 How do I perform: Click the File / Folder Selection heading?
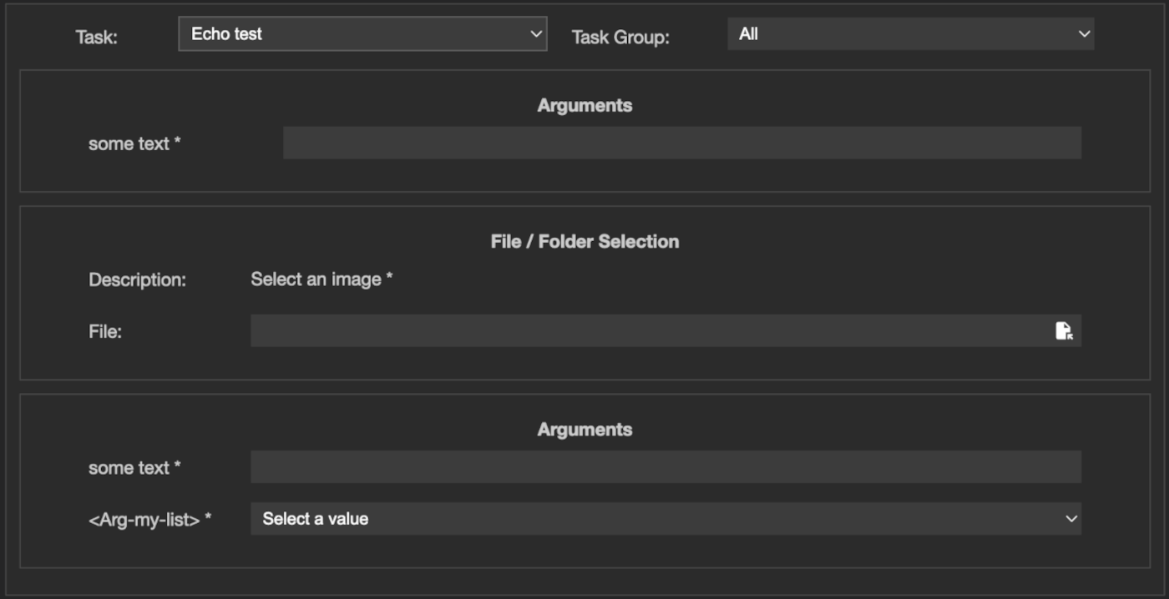(x=584, y=241)
